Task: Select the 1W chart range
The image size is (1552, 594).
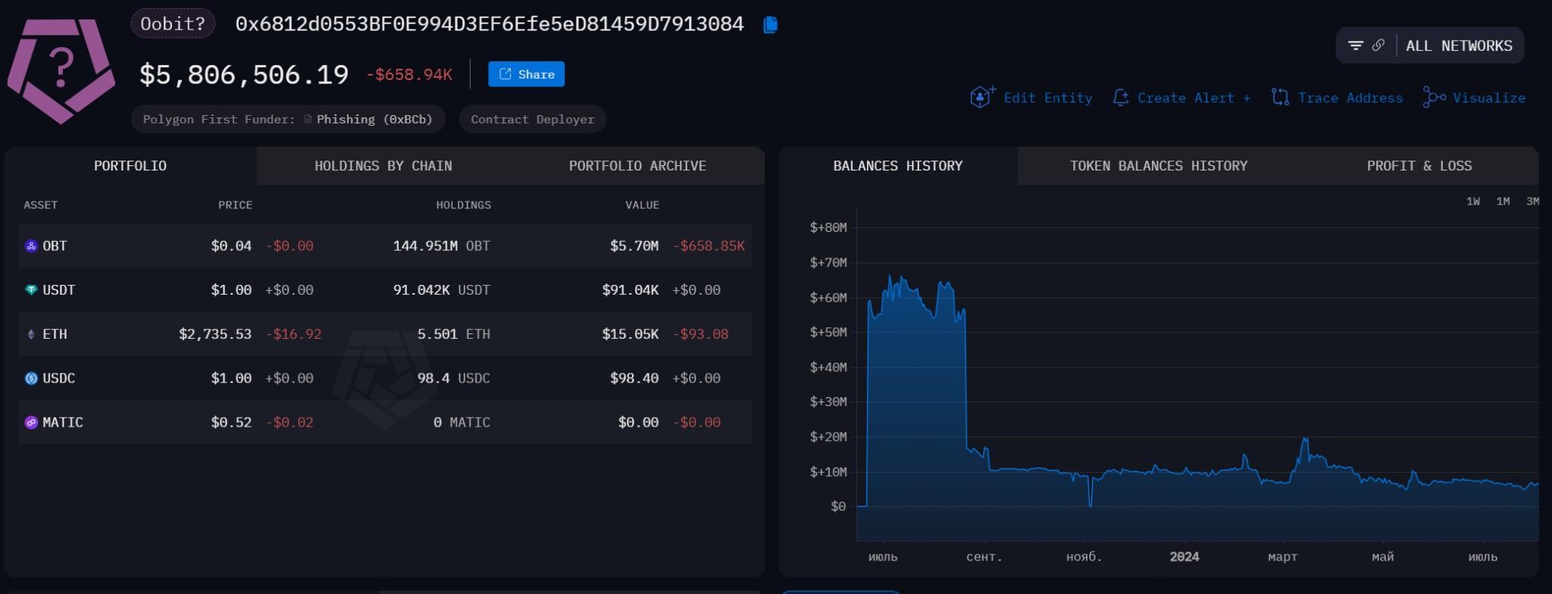Action: click(1473, 202)
